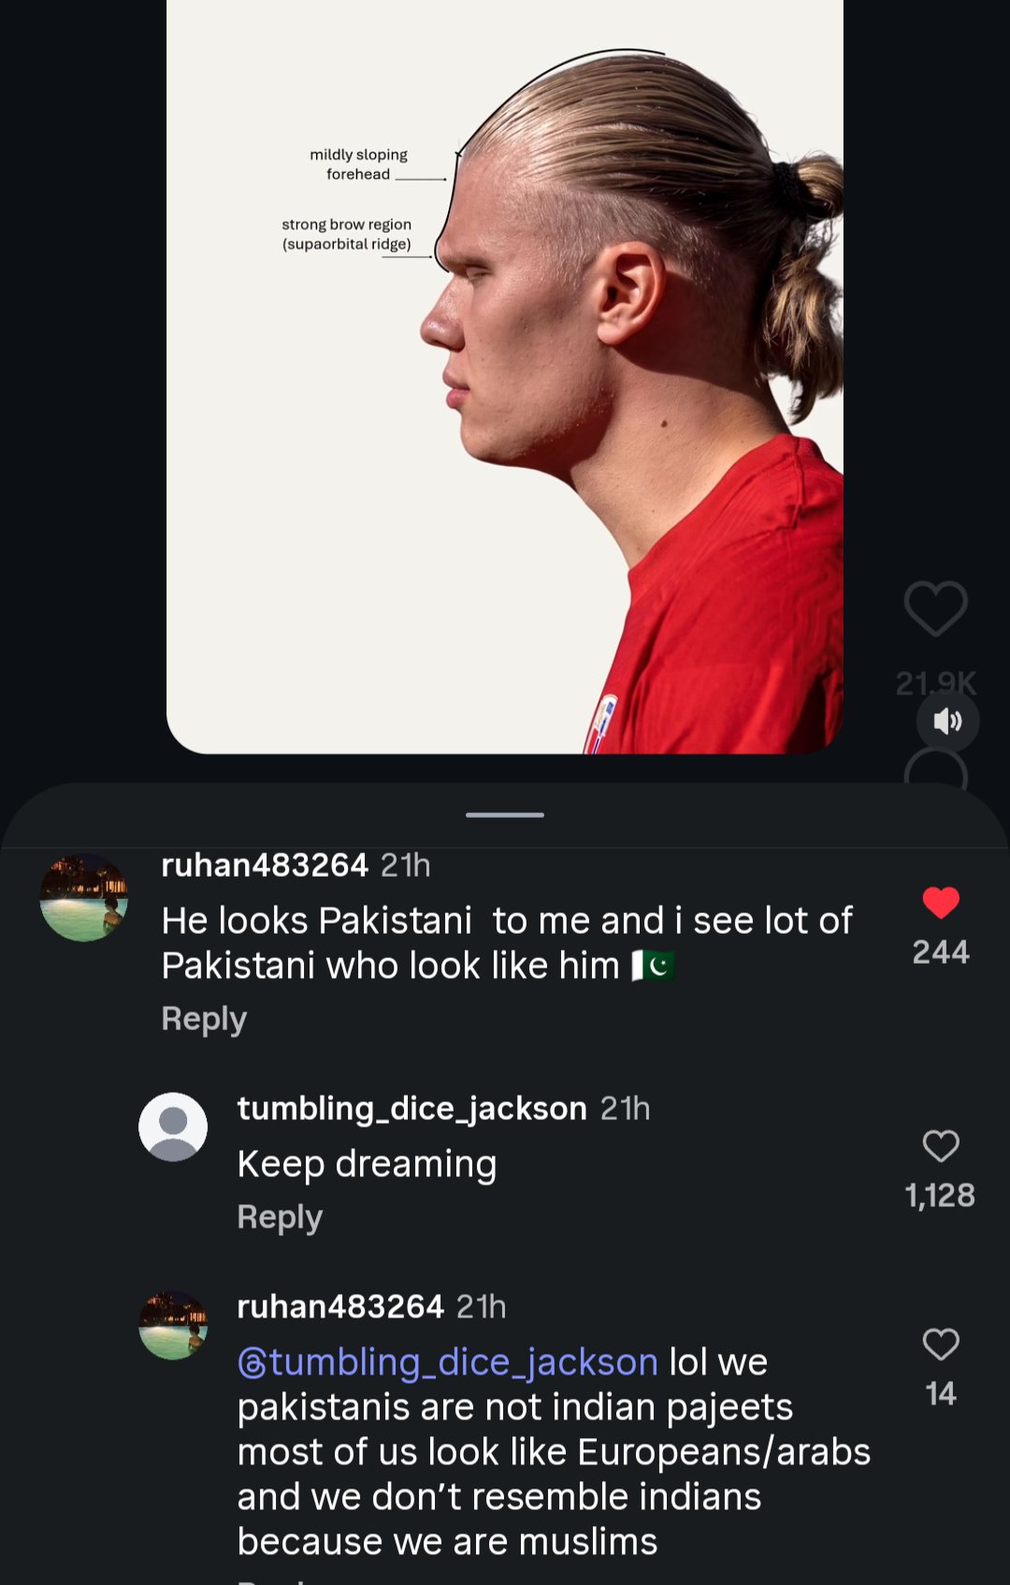Open ruhan483264's avatar on the reply
Image resolution: width=1010 pixels, height=1585 pixels.
173,1325
